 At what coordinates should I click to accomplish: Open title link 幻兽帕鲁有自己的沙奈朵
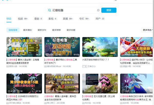pyautogui.click(x=137, y=98)
